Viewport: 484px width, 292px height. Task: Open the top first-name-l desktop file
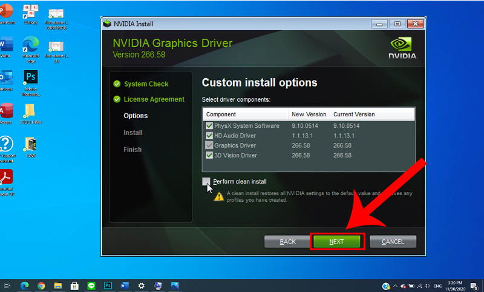(56, 19)
